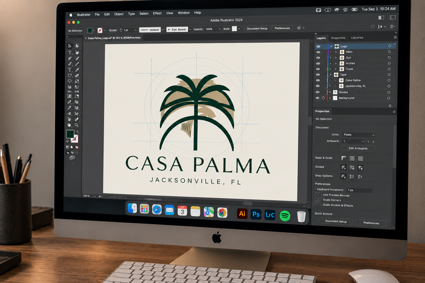
Task: Open the Artboard number dropdown
Action: (353, 141)
